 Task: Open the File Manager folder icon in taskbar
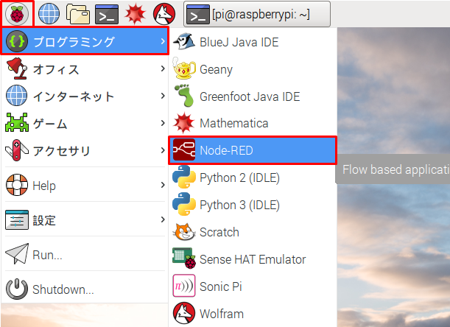(78, 14)
